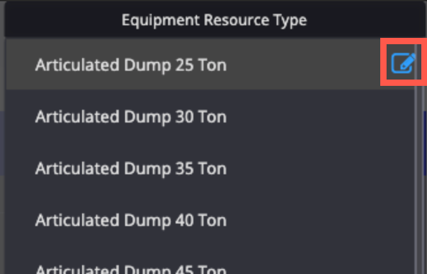The height and width of the screenshot is (274, 427).
Task: Click the edit icon inside the red highlight box
Action: coord(403,63)
